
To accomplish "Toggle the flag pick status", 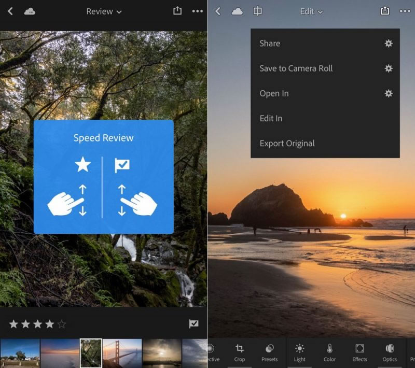I will pyautogui.click(x=194, y=323).
